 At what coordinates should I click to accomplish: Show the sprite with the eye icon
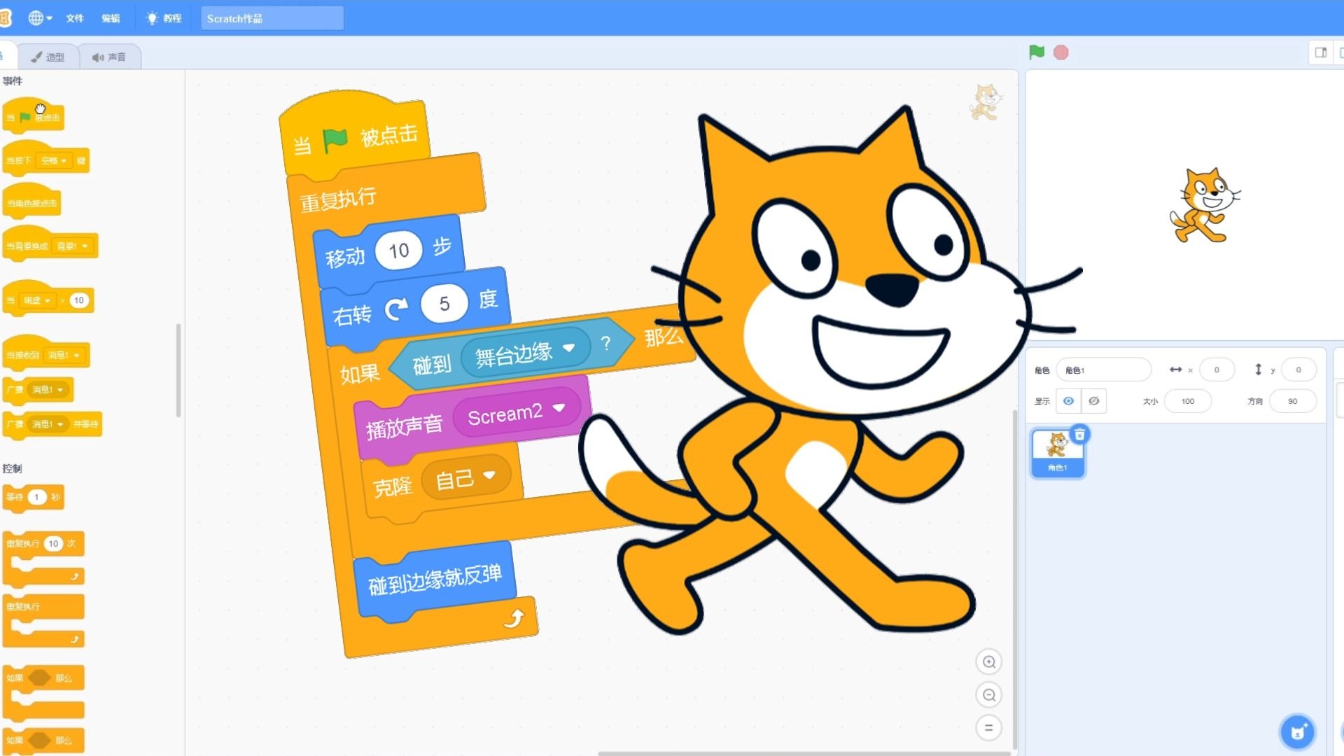click(x=1068, y=401)
